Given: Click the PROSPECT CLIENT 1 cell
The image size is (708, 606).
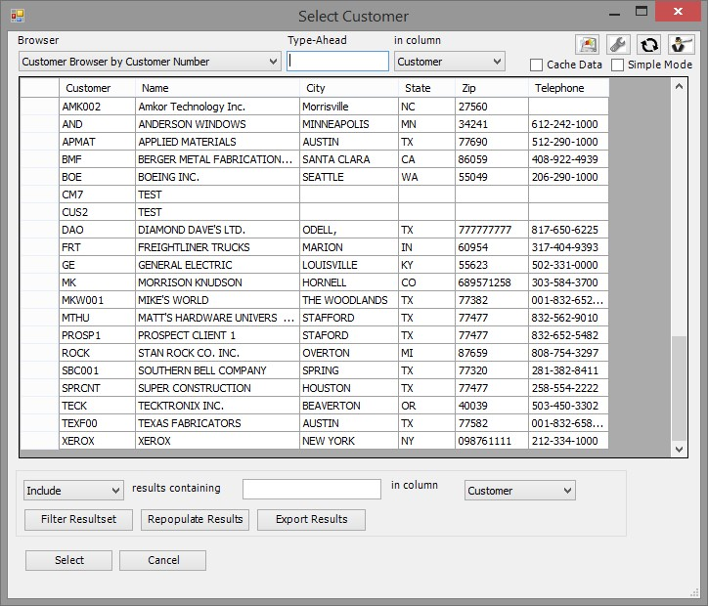Looking at the screenshot, I should [217, 335].
